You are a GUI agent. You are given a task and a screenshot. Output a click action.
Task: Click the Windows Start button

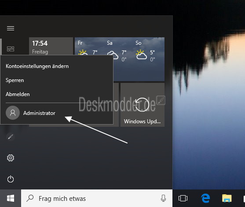coord(11,198)
